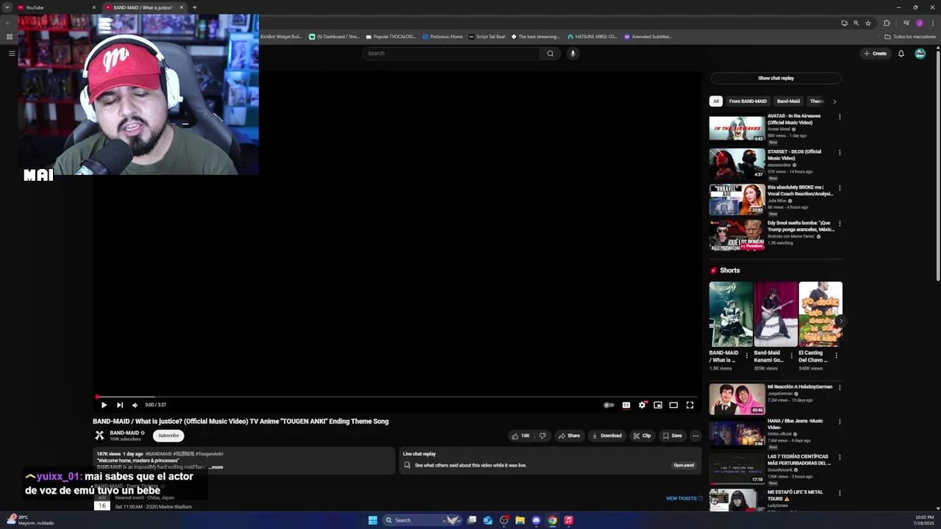This screenshot has width=941, height=529.
Task: Subscribe to the BAND-MAID channel
Action: (x=168, y=436)
